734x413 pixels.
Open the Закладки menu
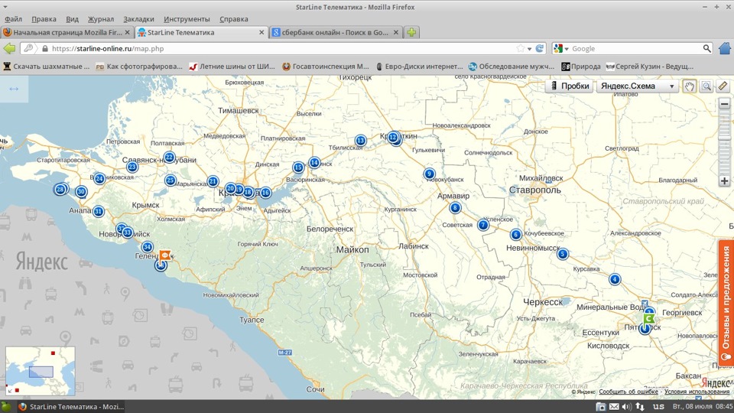pos(138,19)
